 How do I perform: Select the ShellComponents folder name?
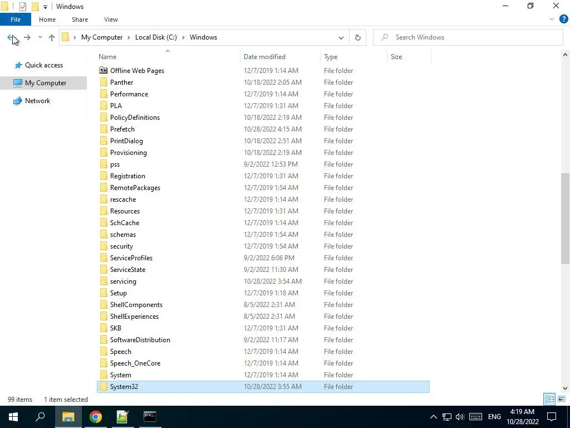(136, 305)
